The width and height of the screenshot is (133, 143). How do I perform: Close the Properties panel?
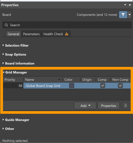tap(130, 5)
